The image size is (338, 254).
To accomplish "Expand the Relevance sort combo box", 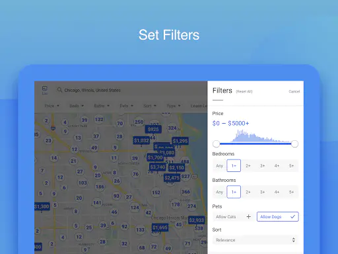I will (255, 240).
